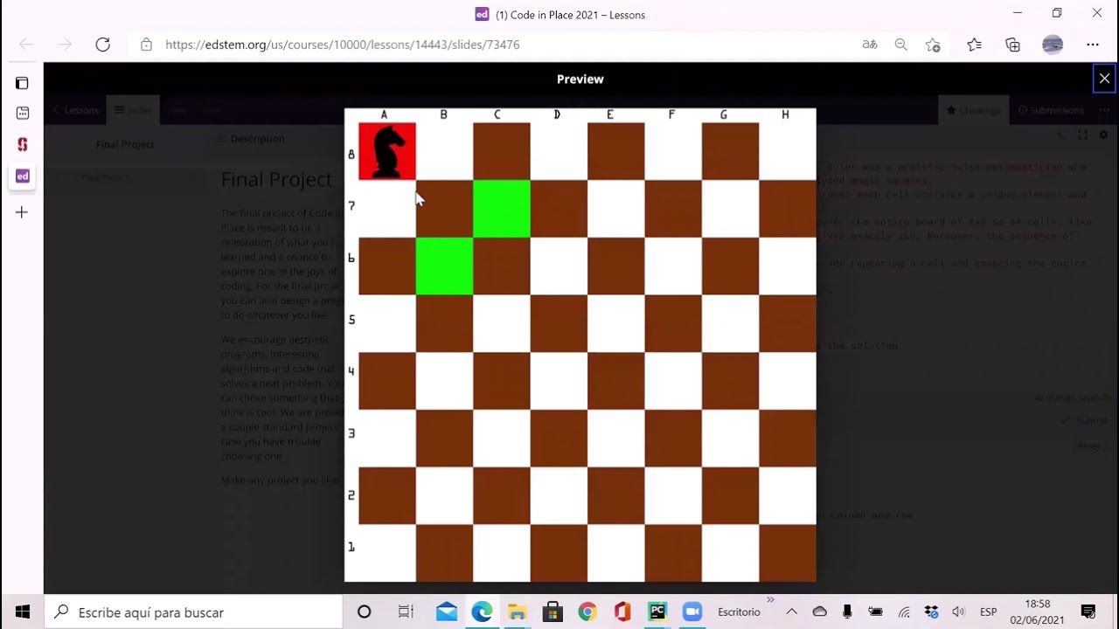Click the column label A on the board

coord(384,114)
